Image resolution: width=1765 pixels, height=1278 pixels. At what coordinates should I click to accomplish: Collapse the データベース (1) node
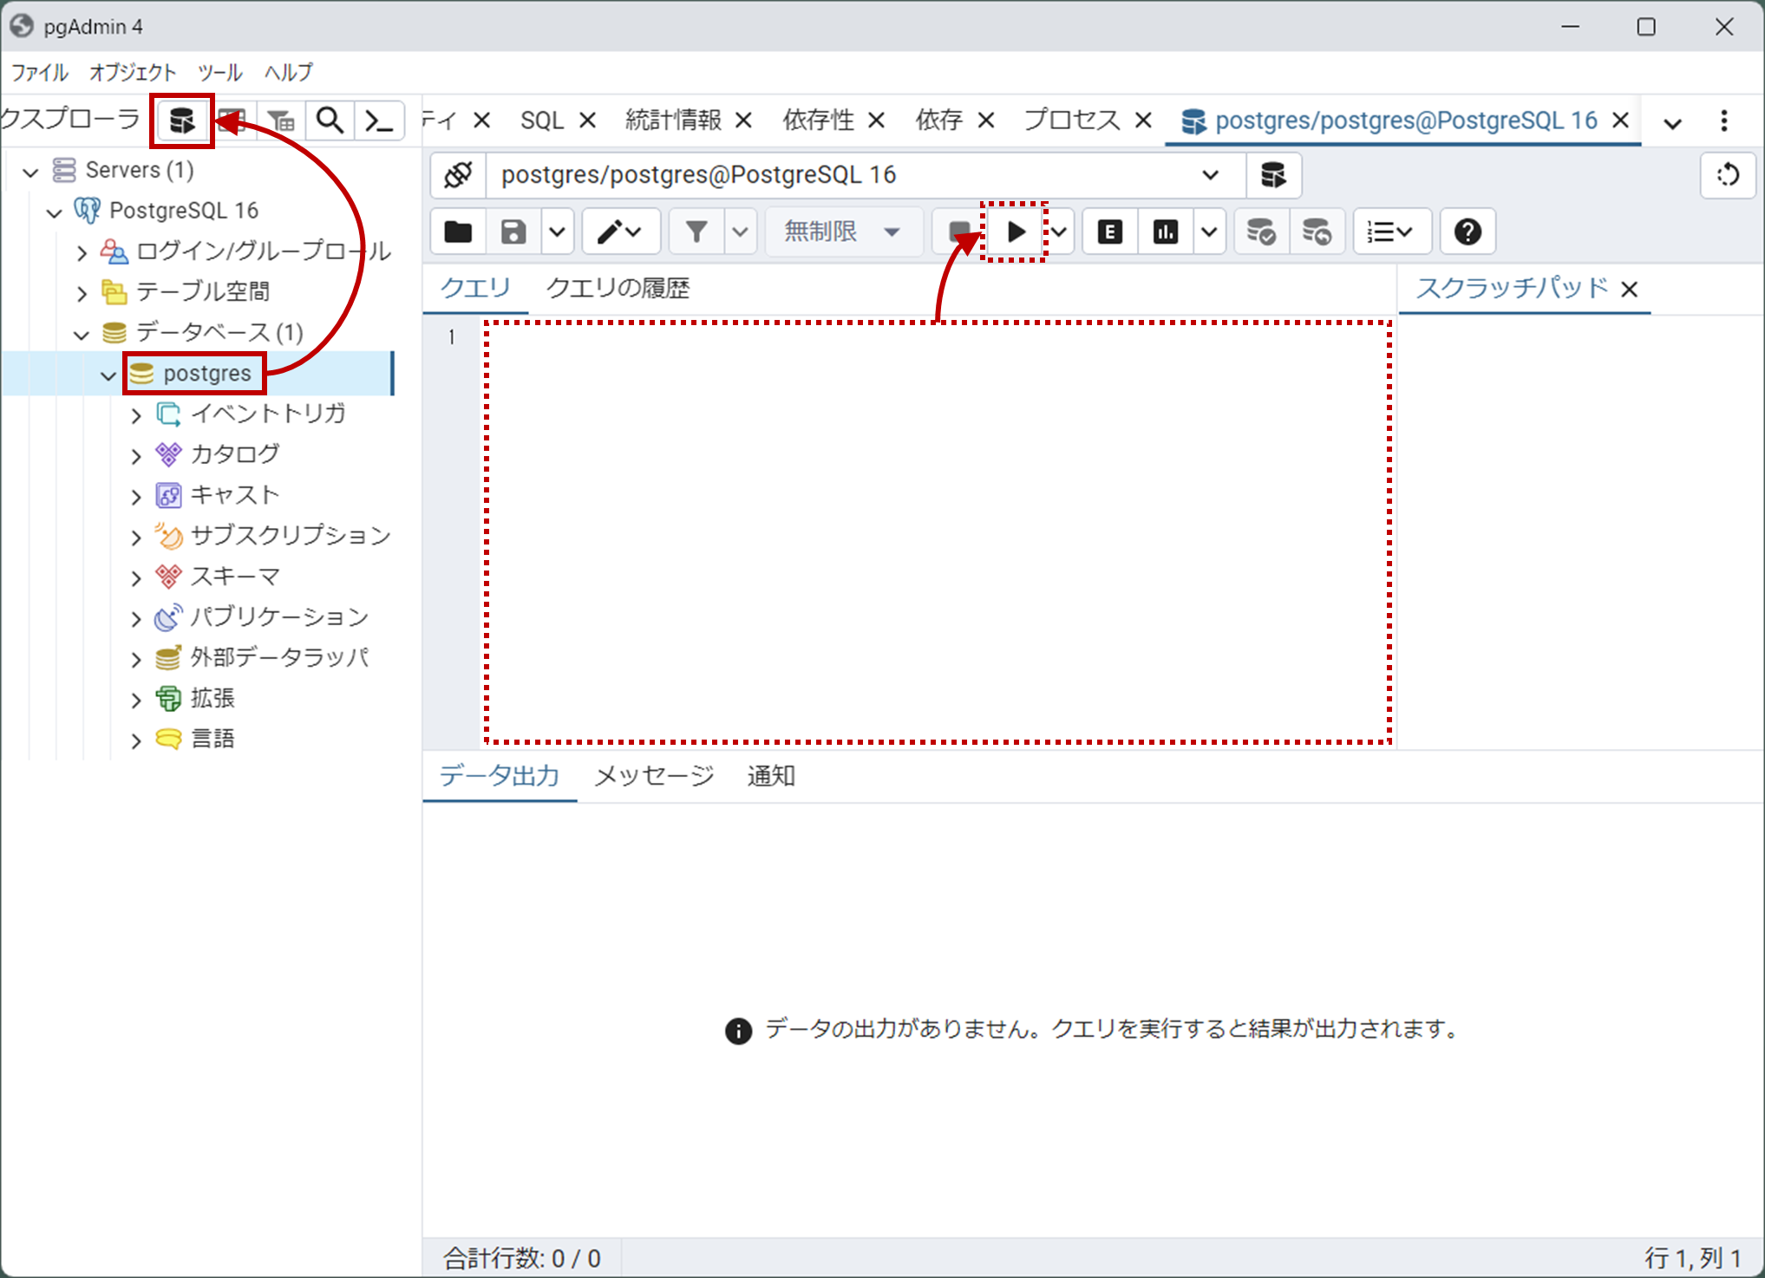(x=82, y=335)
